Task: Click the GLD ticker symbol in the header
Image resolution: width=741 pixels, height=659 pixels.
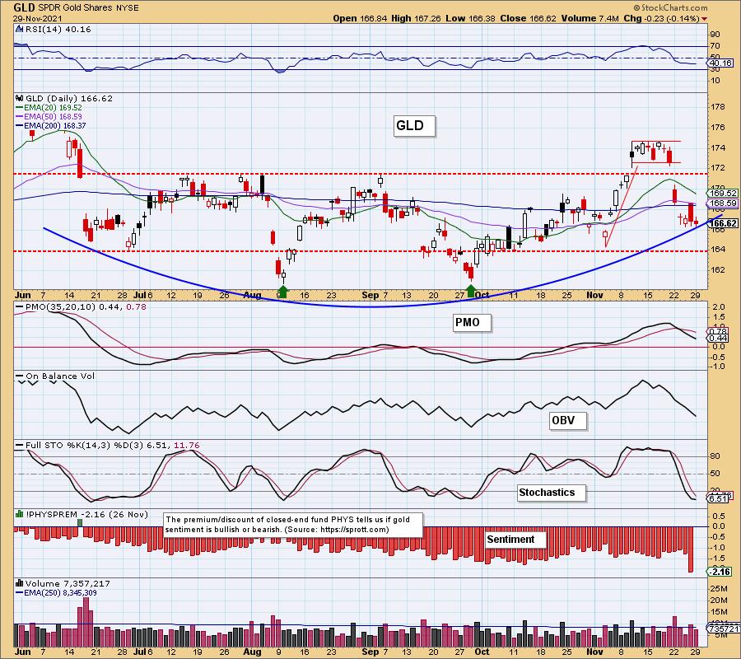Action: [24, 7]
